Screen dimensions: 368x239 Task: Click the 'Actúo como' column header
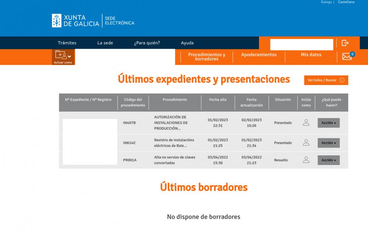click(306, 102)
